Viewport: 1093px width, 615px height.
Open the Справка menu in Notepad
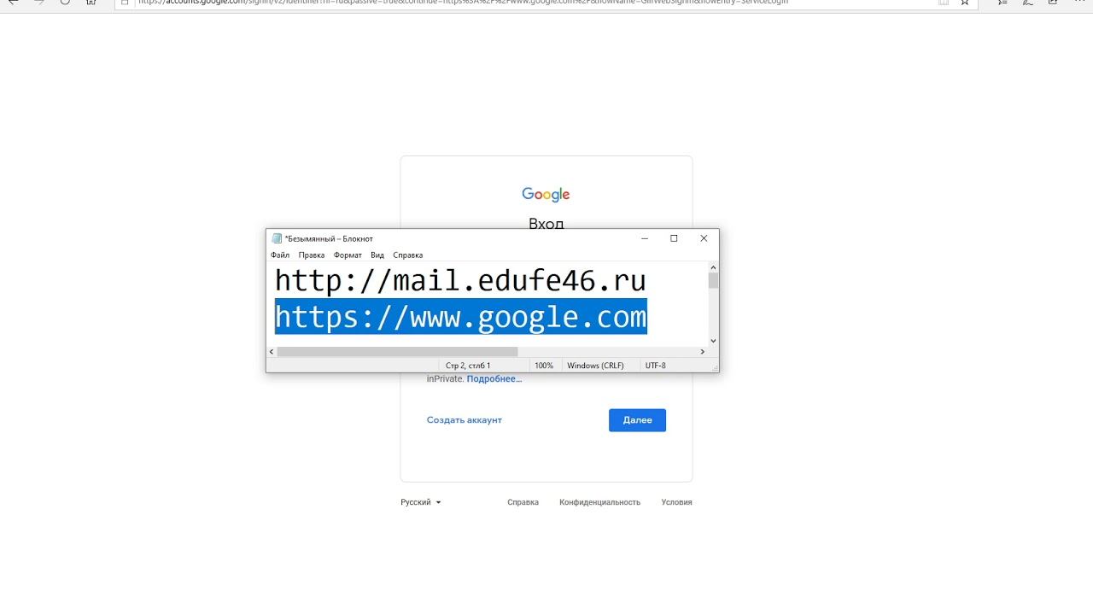coord(408,255)
